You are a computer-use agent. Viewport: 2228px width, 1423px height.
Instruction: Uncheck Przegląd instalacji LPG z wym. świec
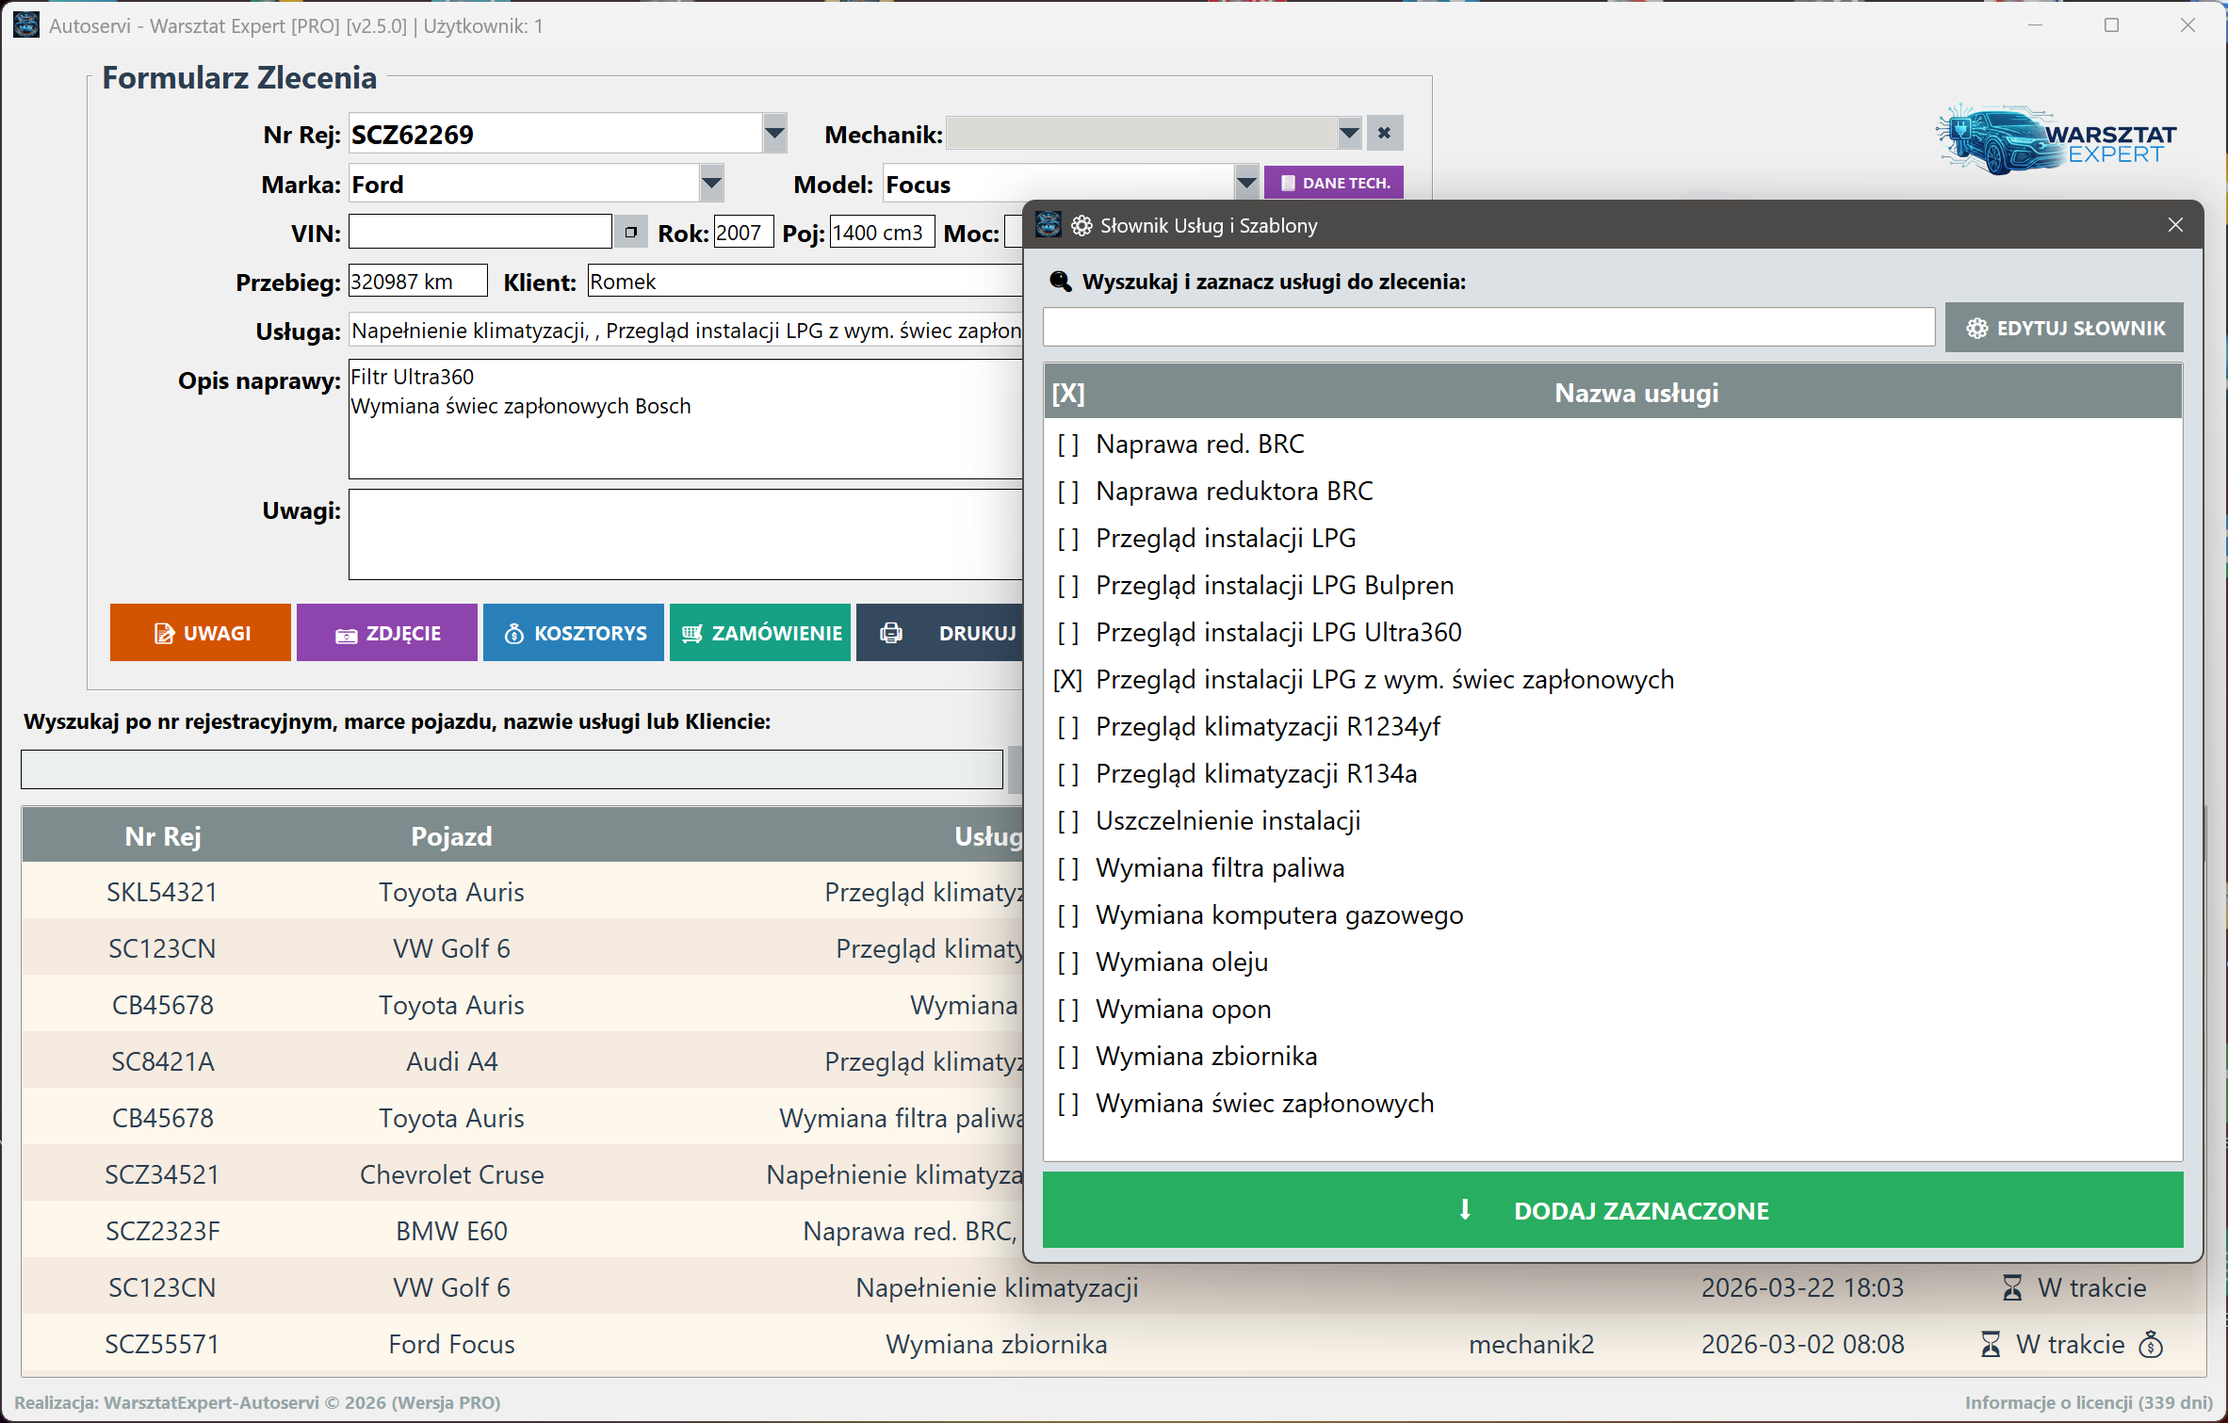pyautogui.click(x=1067, y=680)
